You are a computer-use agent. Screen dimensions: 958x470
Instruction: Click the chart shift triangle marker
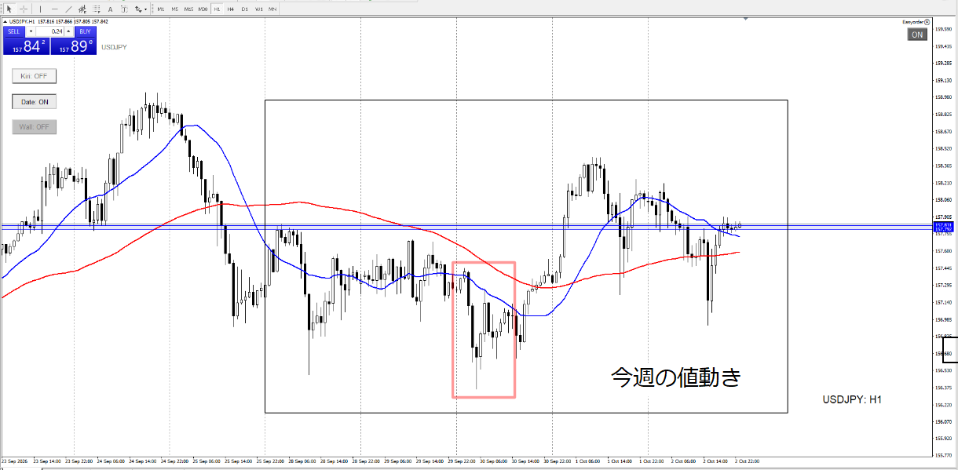(745, 19)
